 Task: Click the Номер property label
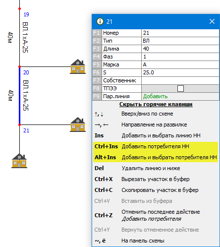pos(111,33)
